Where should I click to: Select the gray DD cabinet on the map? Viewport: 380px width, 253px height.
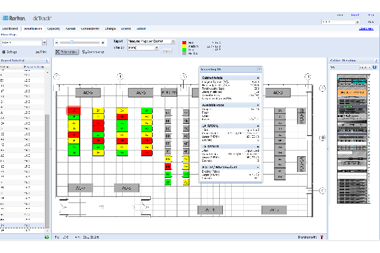coord(168,136)
